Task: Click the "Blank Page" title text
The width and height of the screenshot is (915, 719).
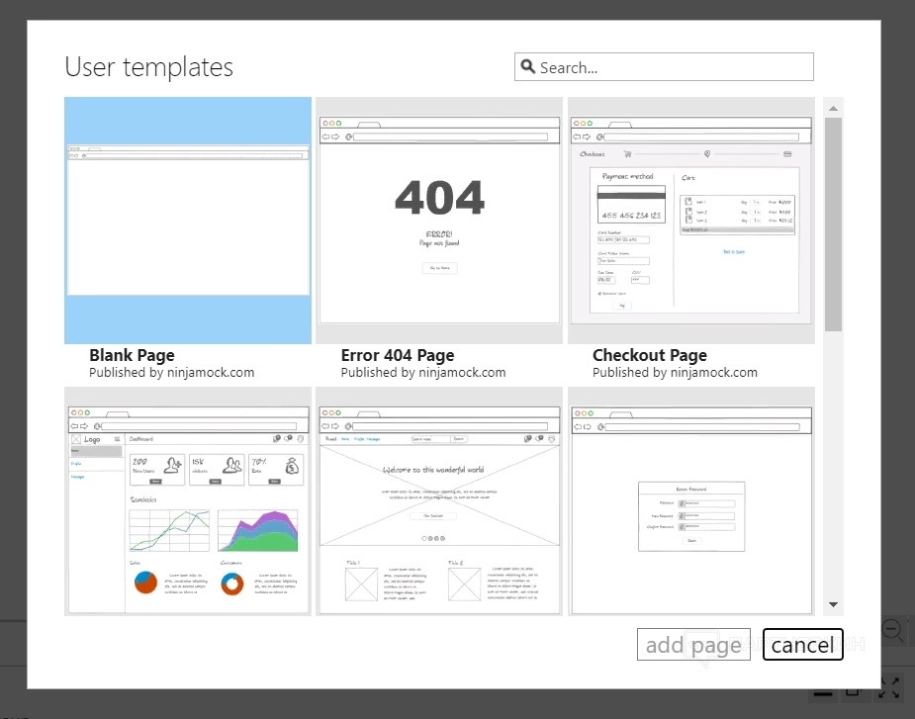Action: tap(132, 355)
